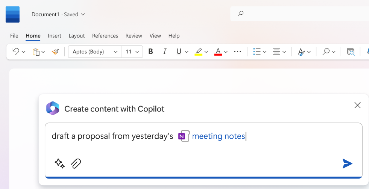Click the Undo arrow icon

coord(15,51)
